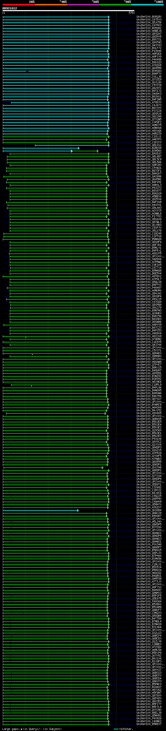Select UniRef100_C4J673 label
Viewport: 166px width, 731px height.
(x=149, y=105)
